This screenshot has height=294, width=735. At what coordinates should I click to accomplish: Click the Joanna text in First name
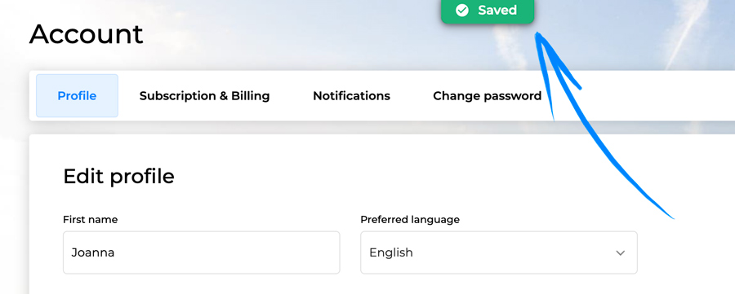click(93, 252)
